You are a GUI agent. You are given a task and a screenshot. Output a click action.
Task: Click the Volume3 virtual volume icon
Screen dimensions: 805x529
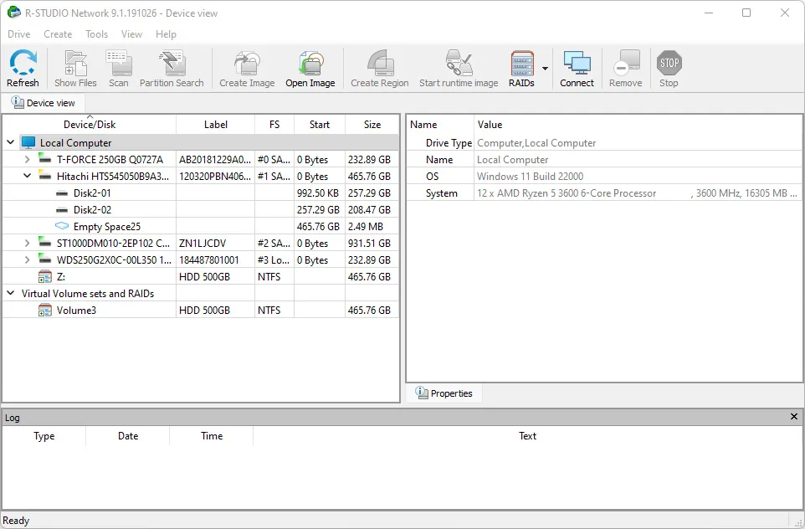coord(45,311)
